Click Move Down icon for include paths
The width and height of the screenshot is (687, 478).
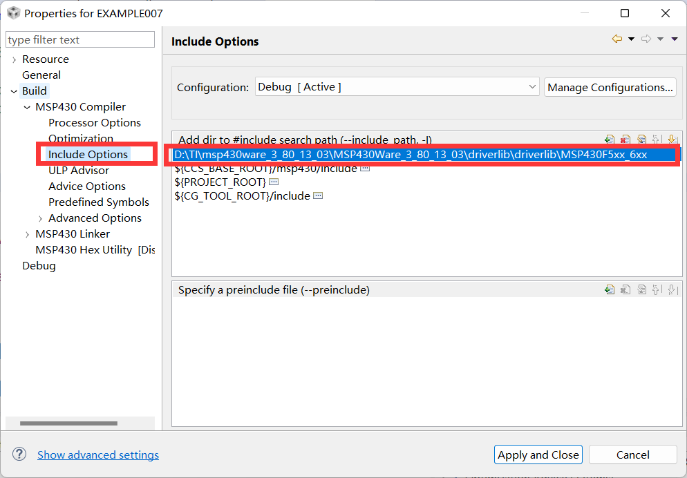(x=671, y=140)
